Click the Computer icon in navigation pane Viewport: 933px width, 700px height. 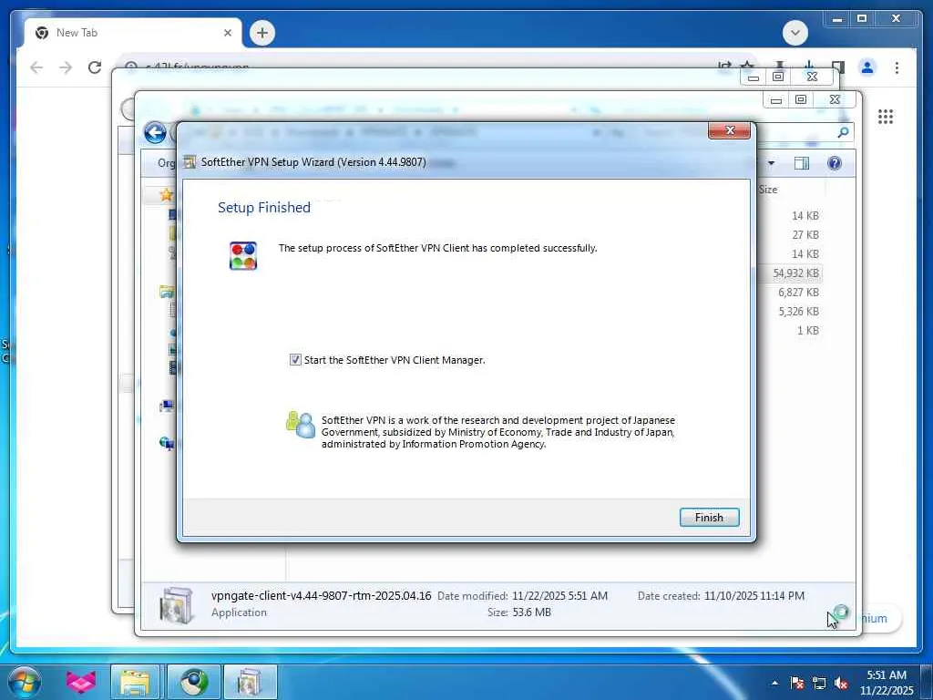coord(167,407)
